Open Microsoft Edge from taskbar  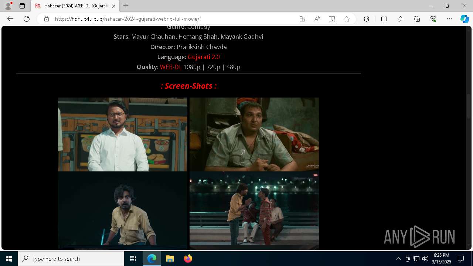[152, 259]
